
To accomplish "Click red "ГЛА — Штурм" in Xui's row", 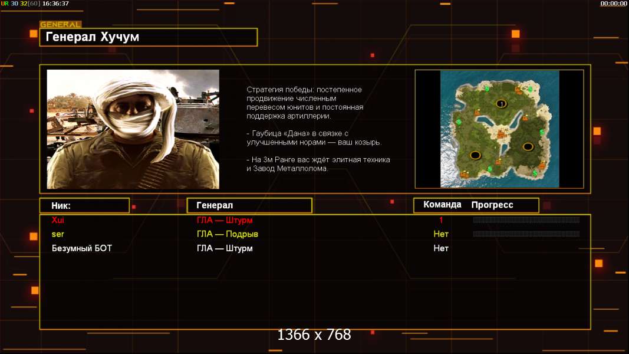I will (225, 220).
